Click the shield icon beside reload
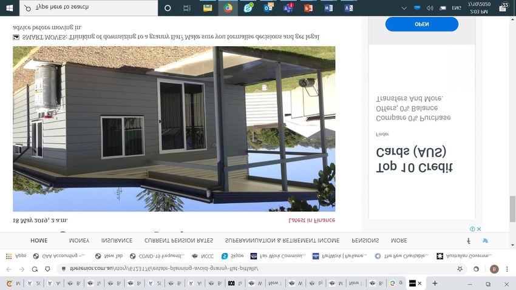Screen dimensions: 516x290 coord(47,269)
